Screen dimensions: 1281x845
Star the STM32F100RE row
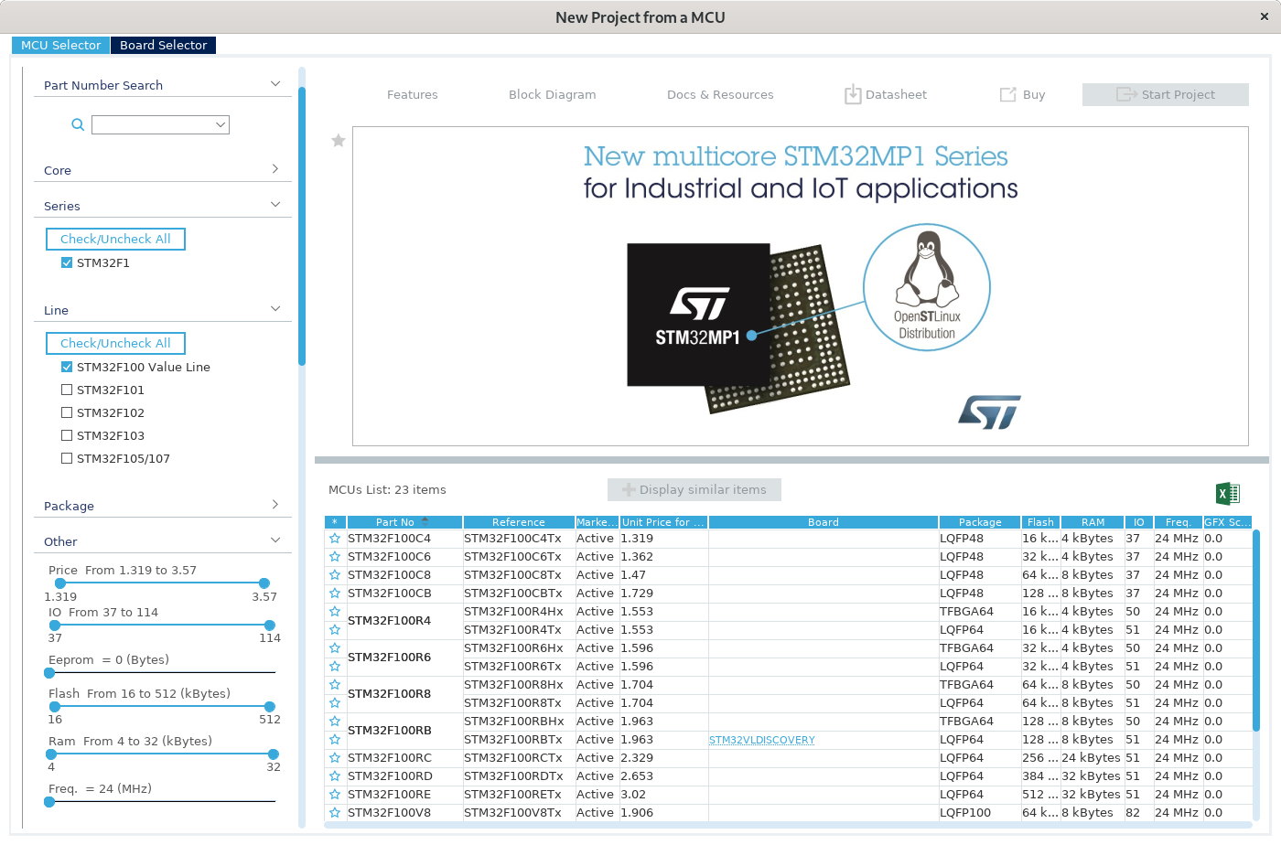[335, 795]
